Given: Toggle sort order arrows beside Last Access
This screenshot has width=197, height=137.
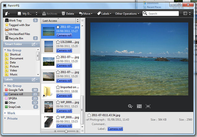Looking at the screenshot, I should 78,21.
